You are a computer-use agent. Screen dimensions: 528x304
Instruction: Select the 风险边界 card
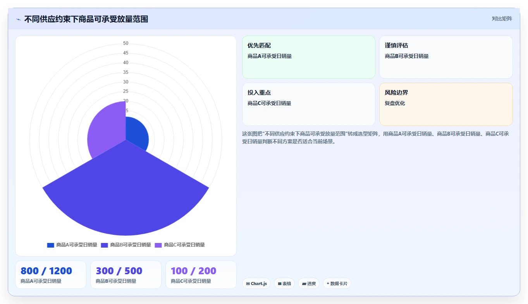(x=446, y=104)
